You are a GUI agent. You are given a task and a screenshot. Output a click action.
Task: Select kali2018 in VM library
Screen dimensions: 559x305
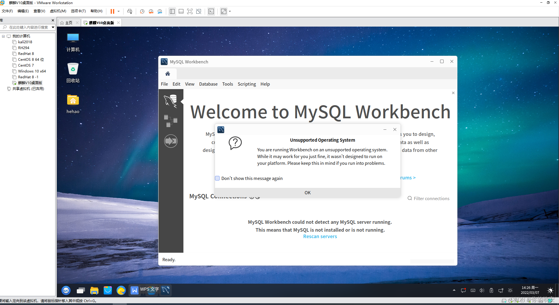pyautogui.click(x=25, y=42)
